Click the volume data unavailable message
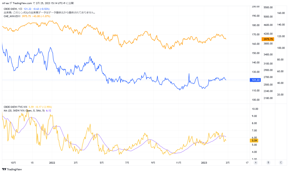289x173 pixels. [50, 12]
